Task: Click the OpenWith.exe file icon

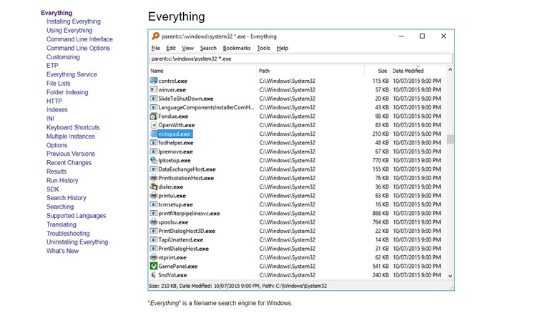Action: pos(153,125)
